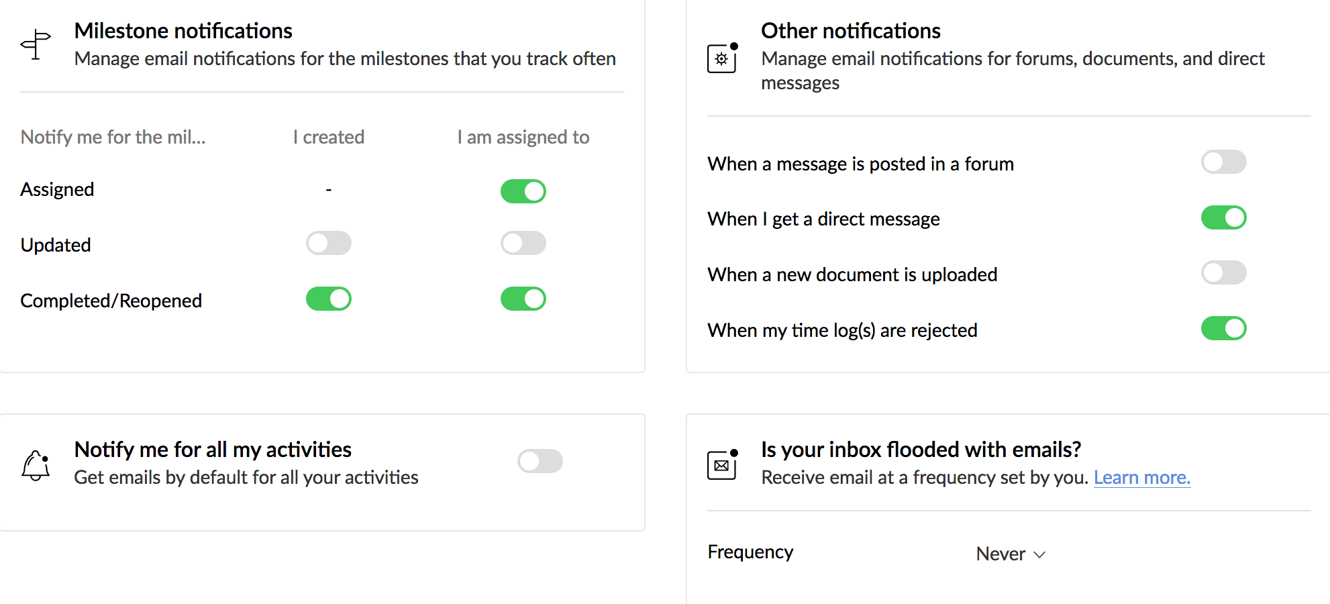The width and height of the screenshot is (1330, 604).
Task: Enable Updated notification for milestones assigned to me
Action: [x=523, y=243]
